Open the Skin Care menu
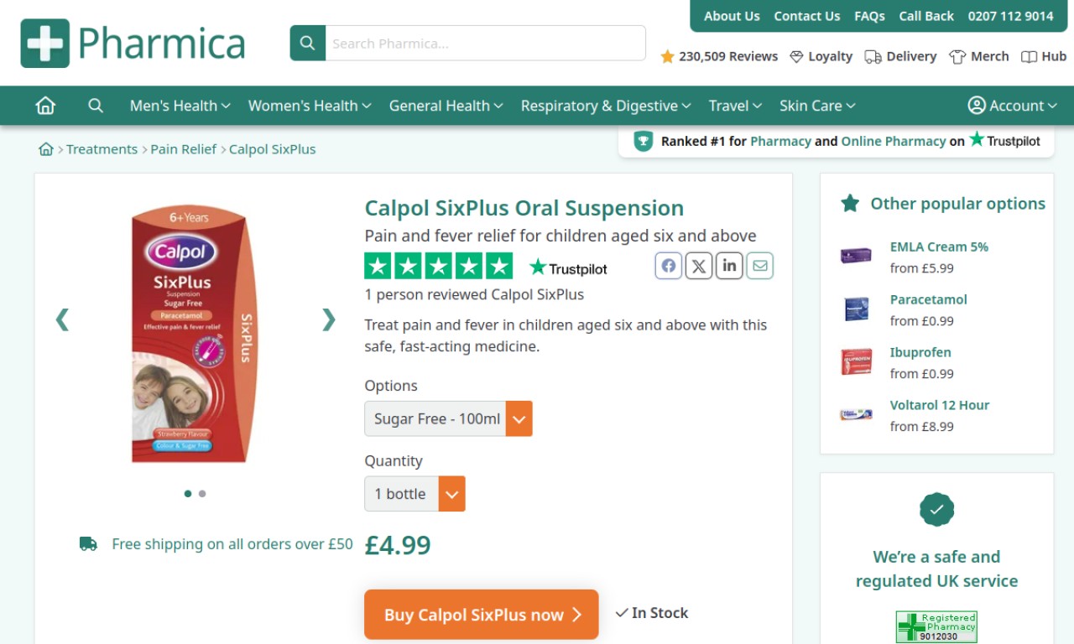Viewport: 1074px width, 644px height. 817,106
